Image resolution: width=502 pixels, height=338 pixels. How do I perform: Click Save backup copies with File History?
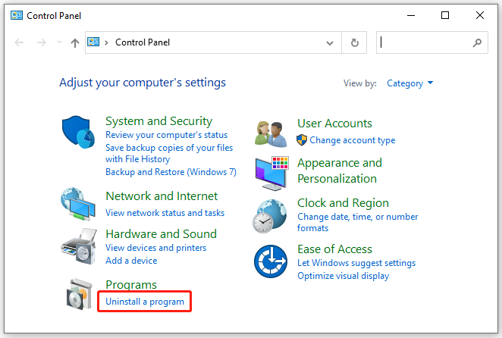pos(169,153)
